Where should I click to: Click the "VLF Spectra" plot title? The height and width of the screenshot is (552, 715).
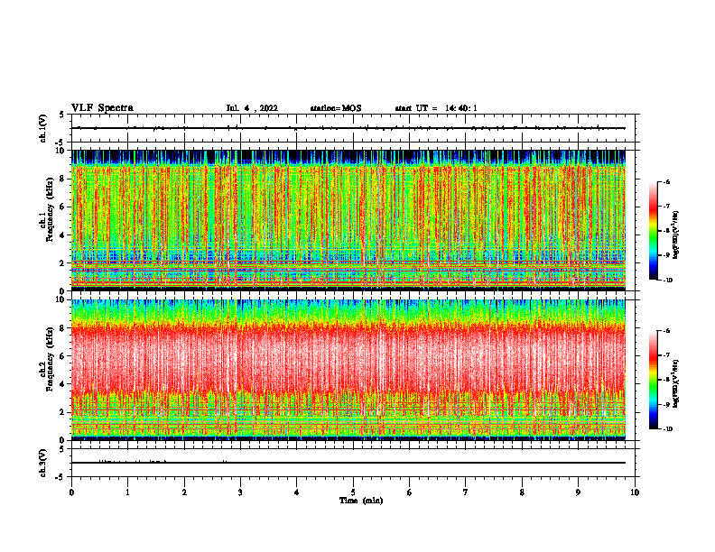click(x=102, y=108)
